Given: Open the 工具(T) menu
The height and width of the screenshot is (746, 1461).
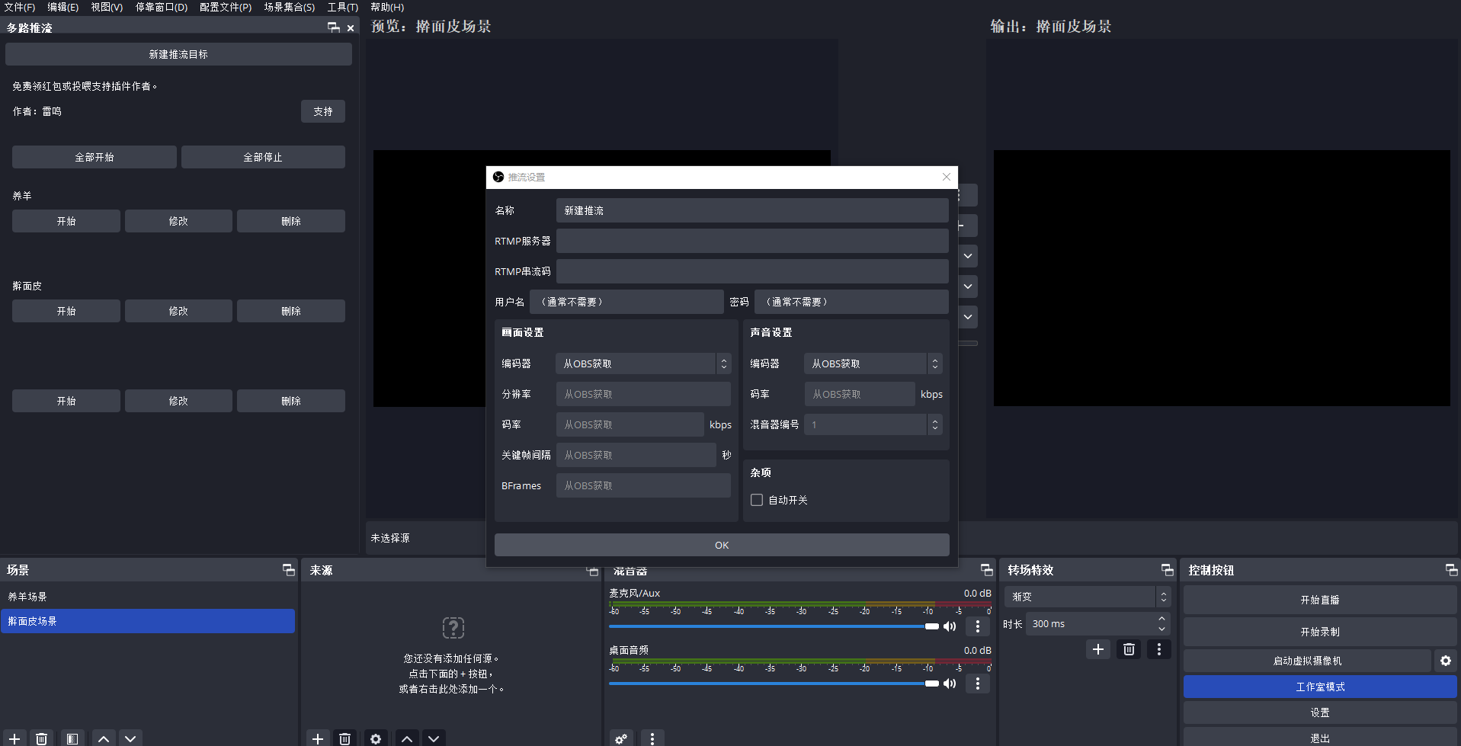Looking at the screenshot, I should (x=343, y=7).
